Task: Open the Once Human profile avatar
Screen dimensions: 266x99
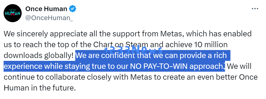Action: (x=13, y=13)
